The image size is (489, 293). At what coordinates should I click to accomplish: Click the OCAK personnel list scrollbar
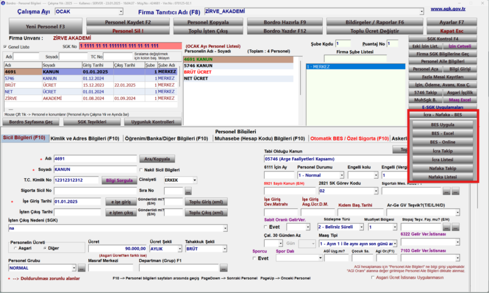point(300,78)
